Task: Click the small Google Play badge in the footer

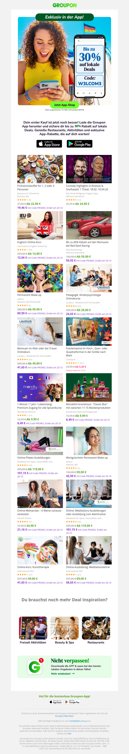Action: (x=72, y=702)
